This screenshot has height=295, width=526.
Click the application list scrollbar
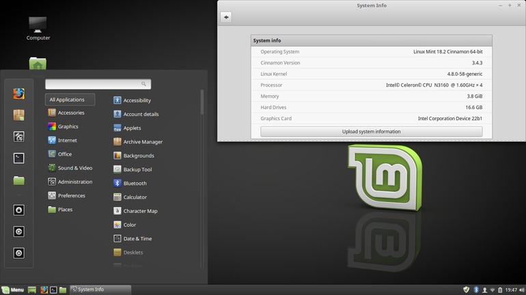202,102
